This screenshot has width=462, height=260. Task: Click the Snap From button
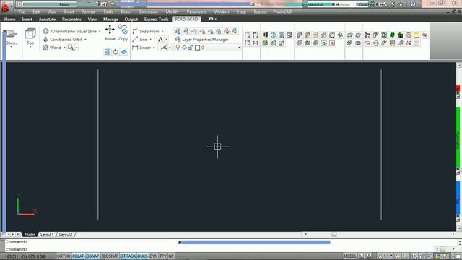146,31
